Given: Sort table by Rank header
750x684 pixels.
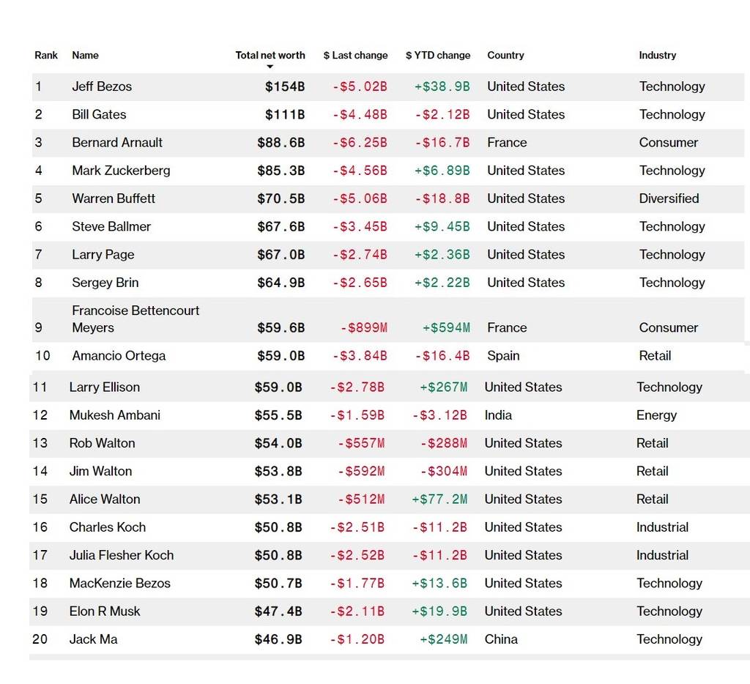Looking at the screenshot, I should point(45,55).
